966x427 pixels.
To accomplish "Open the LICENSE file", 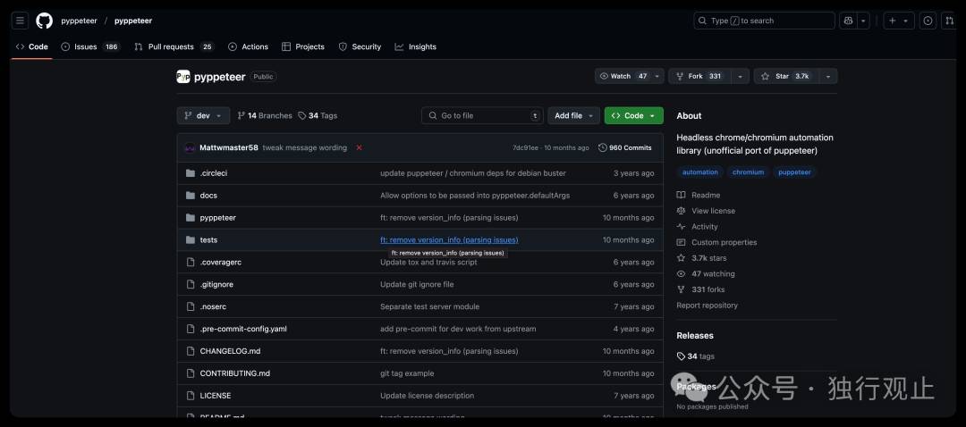I will pyautogui.click(x=216, y=396).
